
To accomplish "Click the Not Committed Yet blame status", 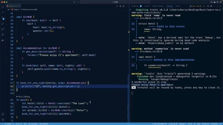I will pos(160,124).
